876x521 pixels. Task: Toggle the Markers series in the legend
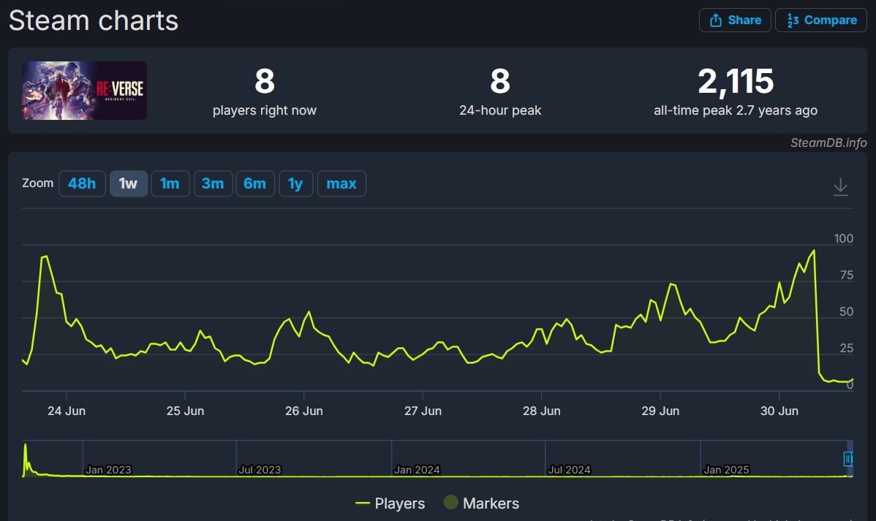[x=482, y=503]
